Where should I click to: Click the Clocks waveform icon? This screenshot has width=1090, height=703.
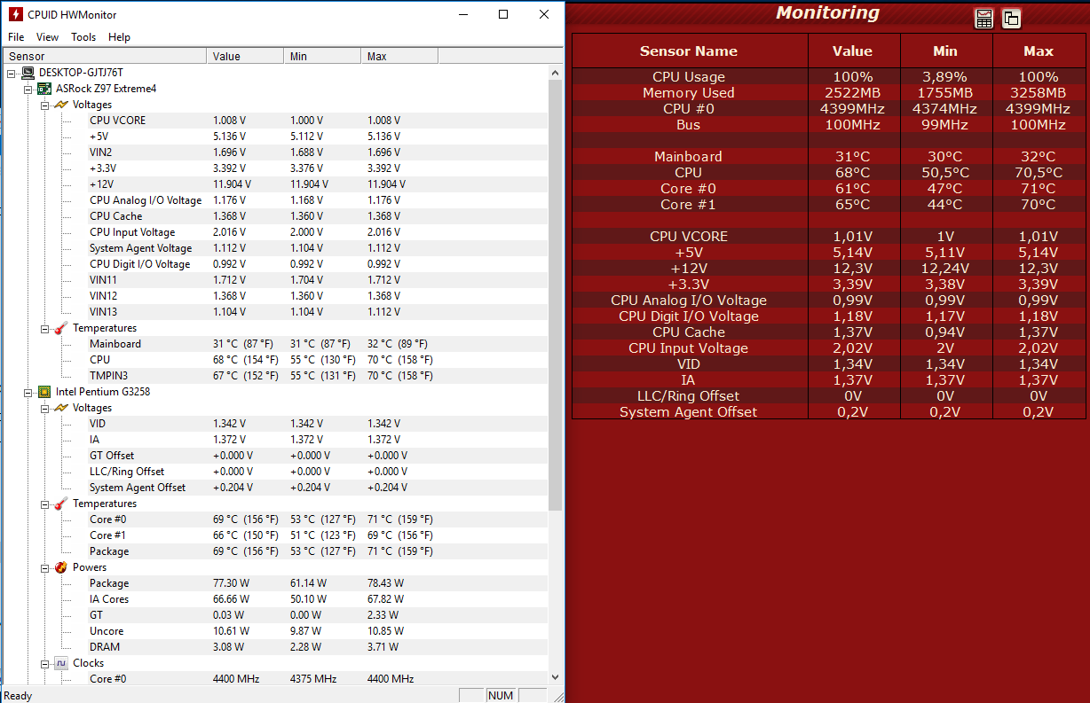[60, 663]
